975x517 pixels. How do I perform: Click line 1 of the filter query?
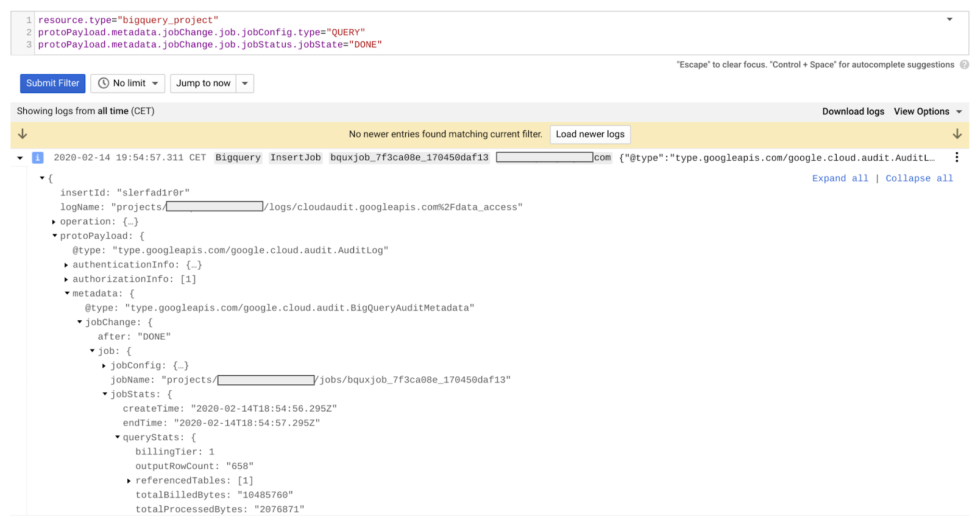click(x=128, y=20)
